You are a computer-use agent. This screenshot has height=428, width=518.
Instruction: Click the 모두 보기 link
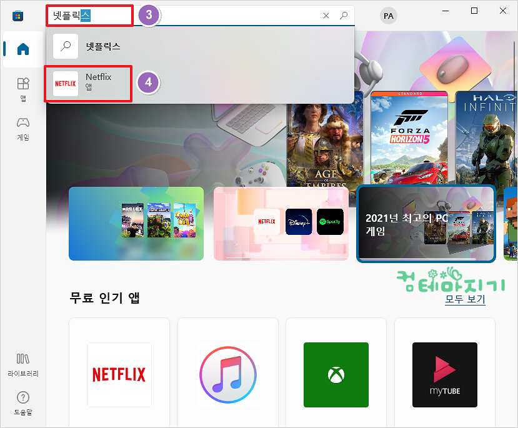click(465, 299)
